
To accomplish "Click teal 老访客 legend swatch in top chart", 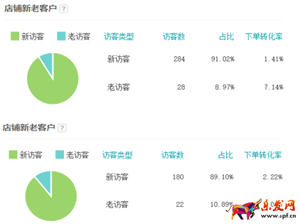I will coord(61,36).
